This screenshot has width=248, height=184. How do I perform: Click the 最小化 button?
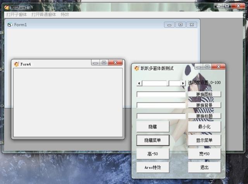point(204,127)
